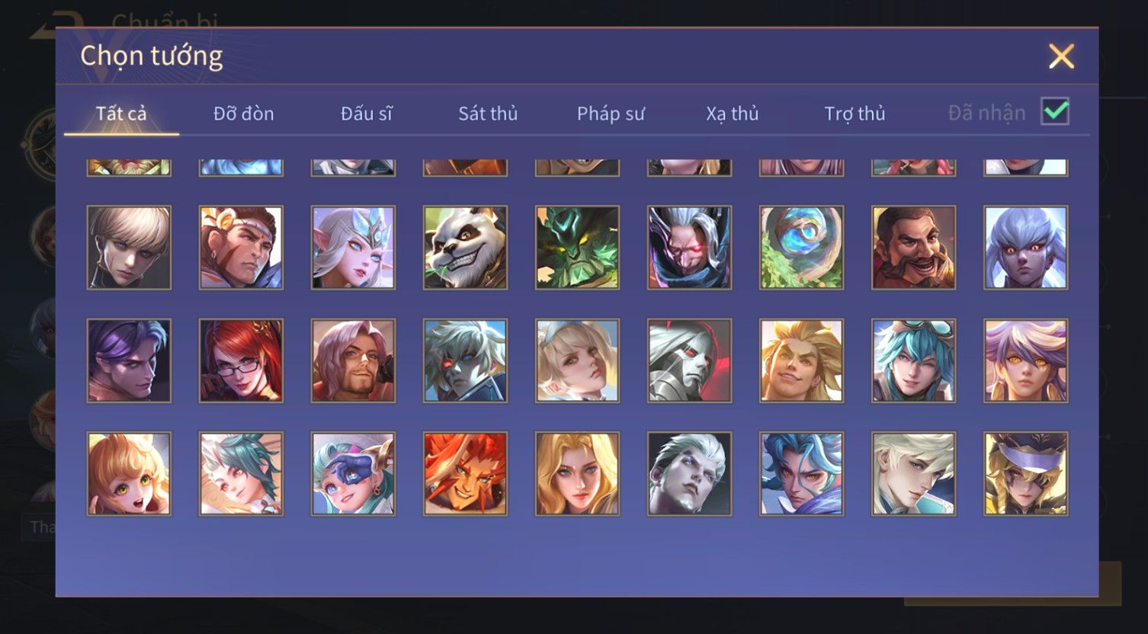The height and width of the screenshot is (634, 1148).
Task: Pick the teal-haired hero wearing goggles
Action: 913,360
